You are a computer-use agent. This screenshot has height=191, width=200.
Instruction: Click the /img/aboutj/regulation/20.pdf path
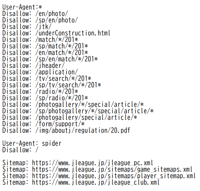point(83,131)
